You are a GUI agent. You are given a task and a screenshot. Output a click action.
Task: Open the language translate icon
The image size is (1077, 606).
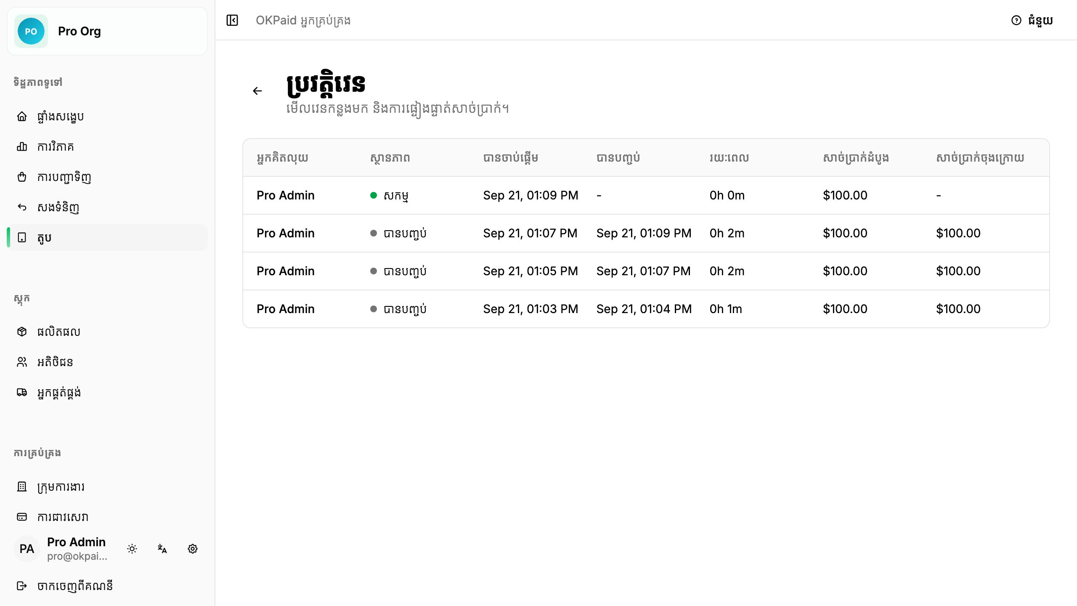pyautogui.click(x=162, y=549)
